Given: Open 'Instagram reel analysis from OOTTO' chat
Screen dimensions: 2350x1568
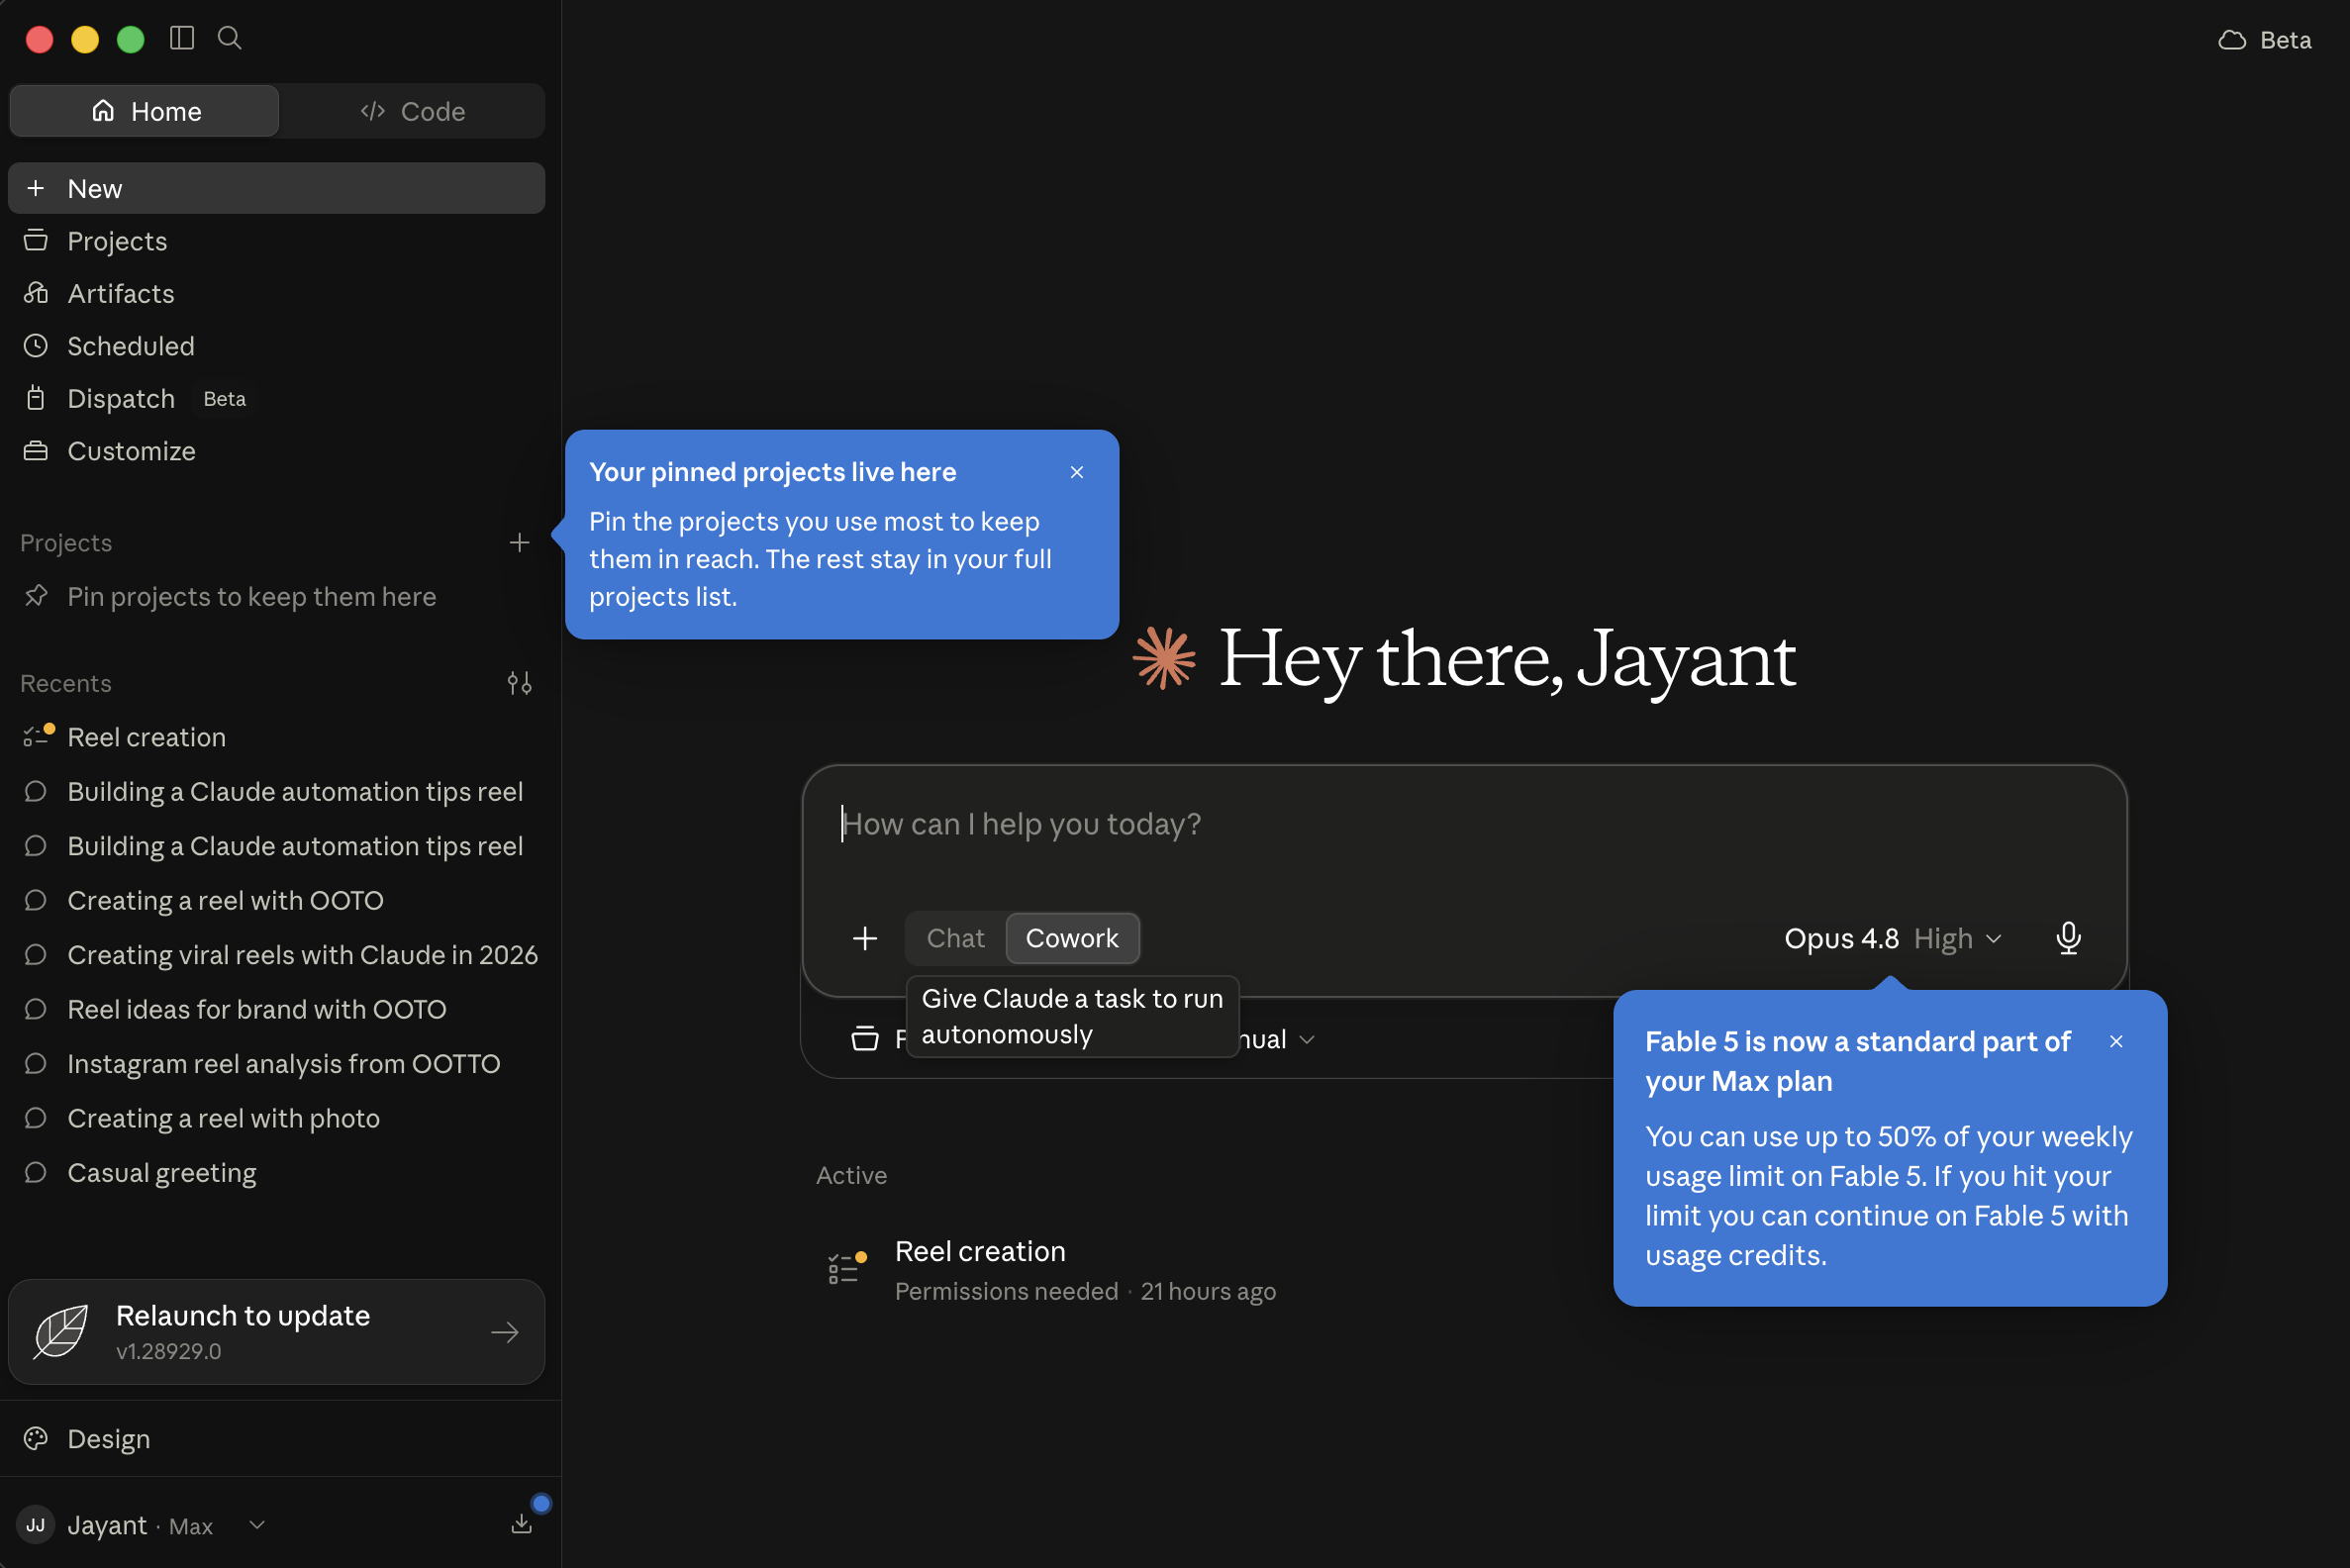Looking at the screenshot, I should click(276, 1064).
